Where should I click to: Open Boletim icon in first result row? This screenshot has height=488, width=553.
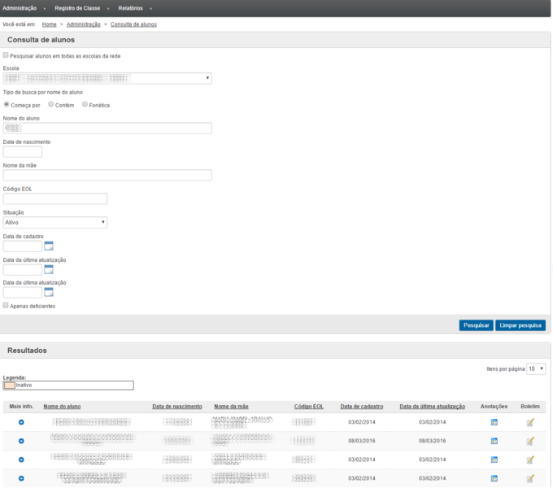pos(530,422)
